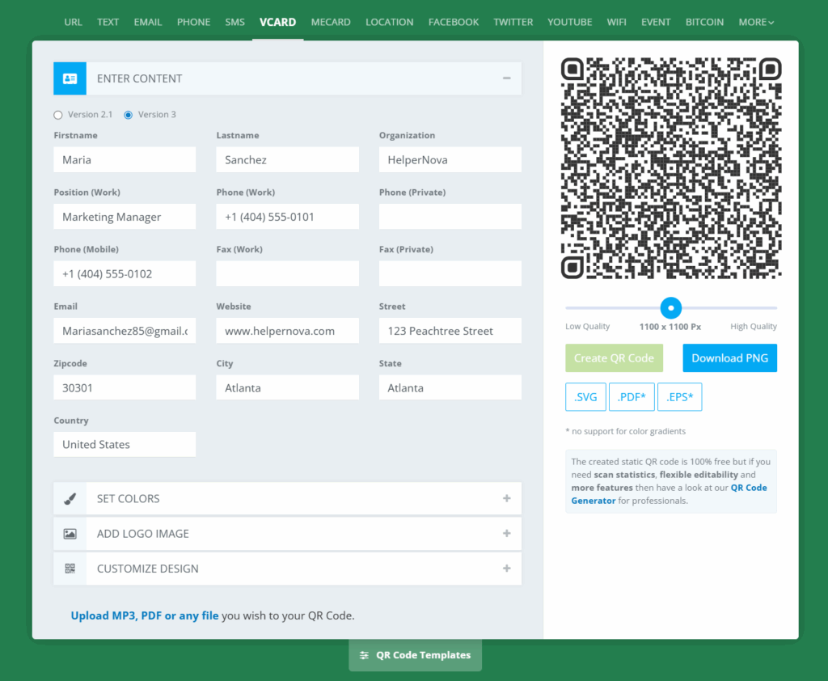This screenshot has height=681, width=828.
Task: Switch to the URL tab
Action: click(x=73, y=22)
